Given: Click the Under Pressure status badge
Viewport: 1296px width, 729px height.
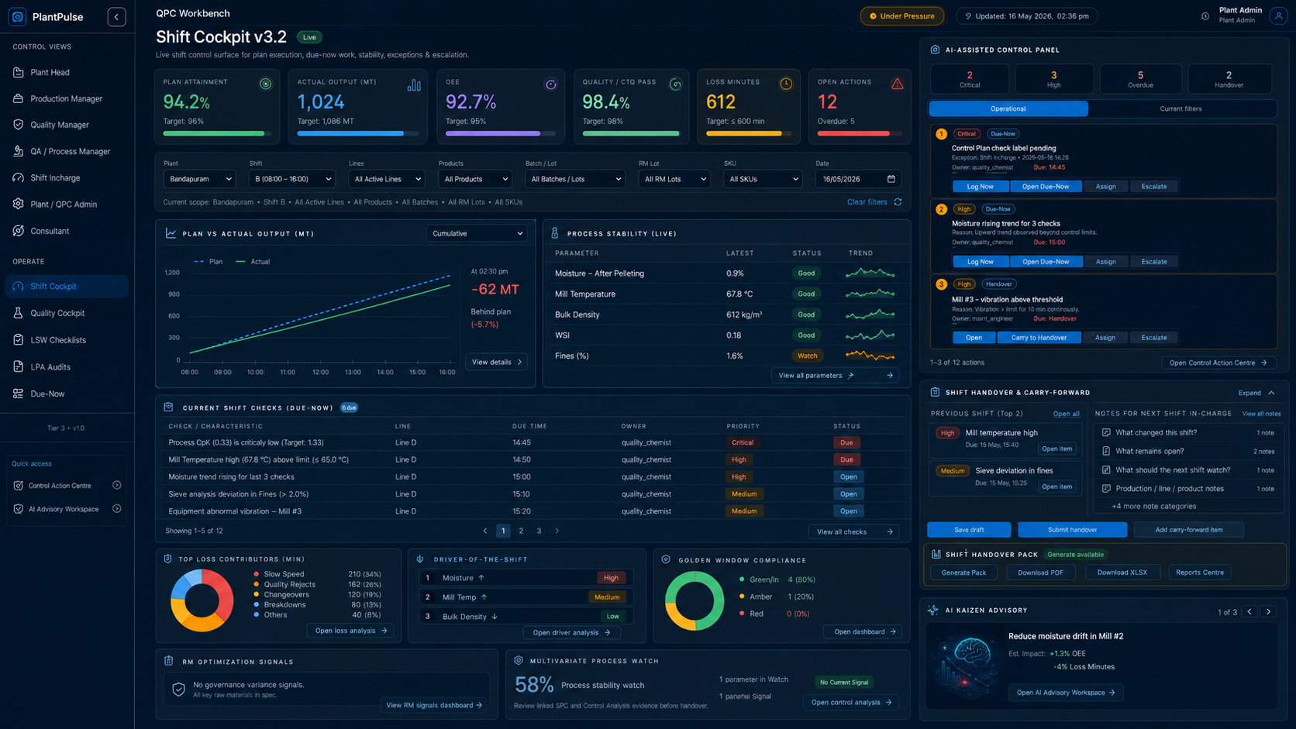Looking at the screenshot, I should [902, 16].
